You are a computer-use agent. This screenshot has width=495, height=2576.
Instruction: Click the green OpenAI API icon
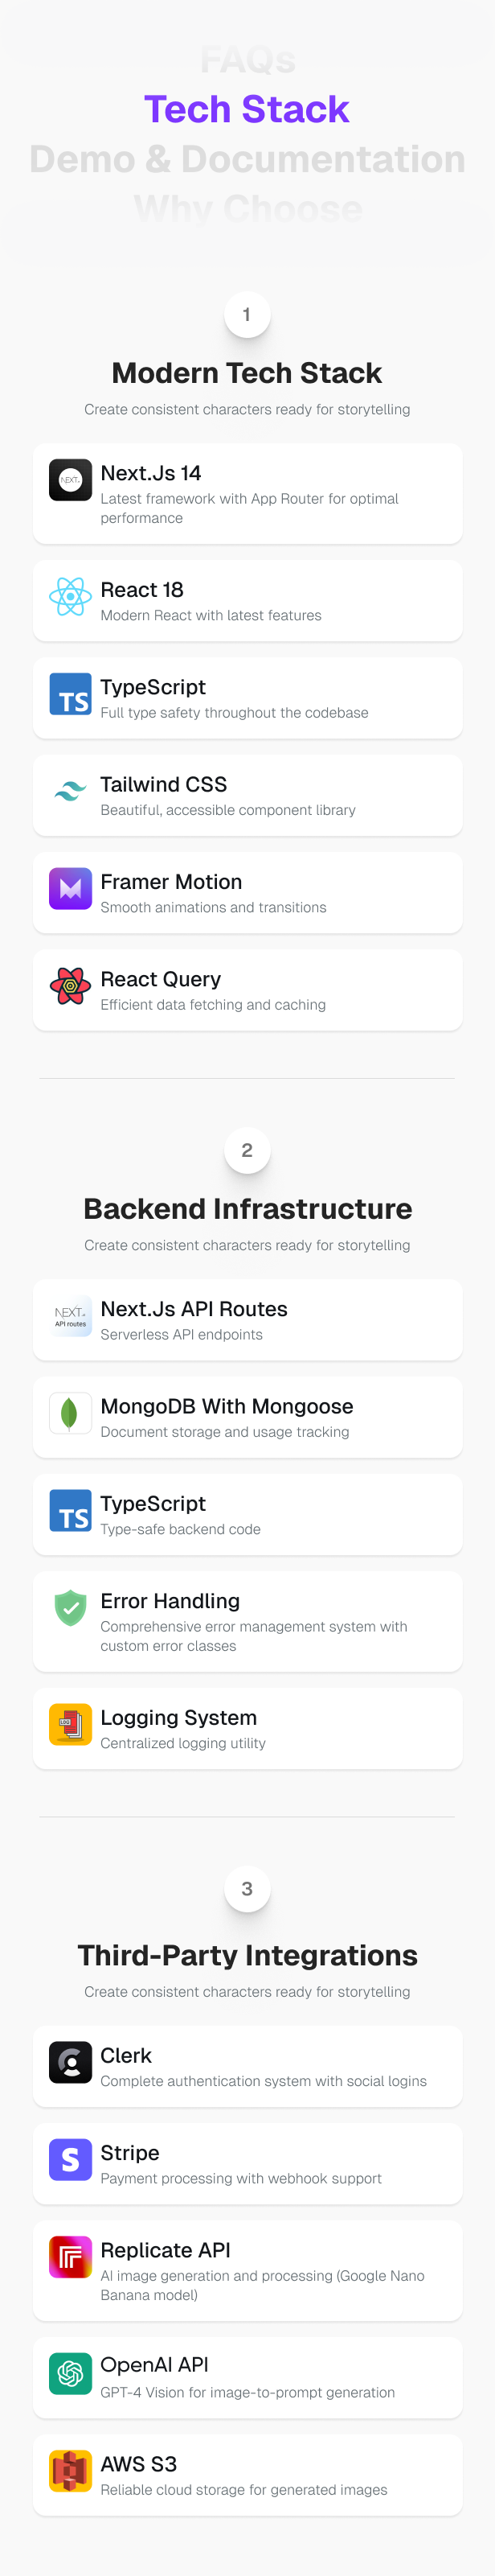70,2373
